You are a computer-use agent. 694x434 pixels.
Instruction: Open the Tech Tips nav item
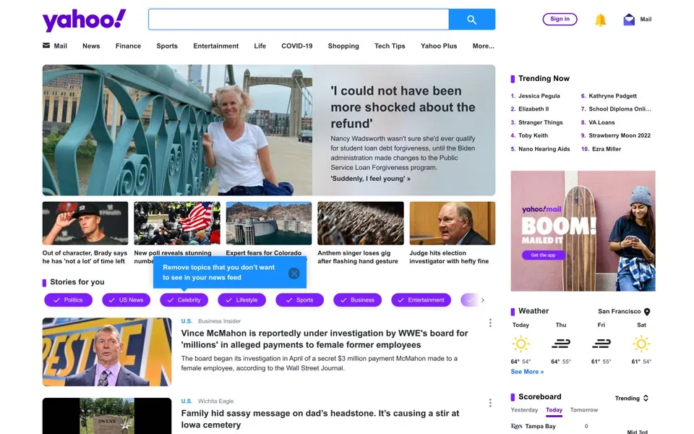[390, 46]
